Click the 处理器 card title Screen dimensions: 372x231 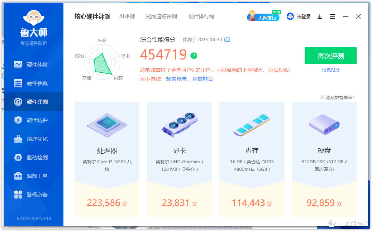pyautogui.click(x=107, y=151)
